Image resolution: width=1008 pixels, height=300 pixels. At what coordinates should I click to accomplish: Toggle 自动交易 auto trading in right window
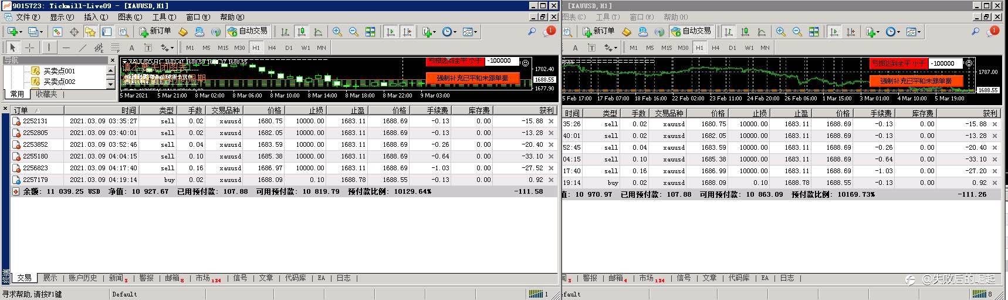point(691,32)
